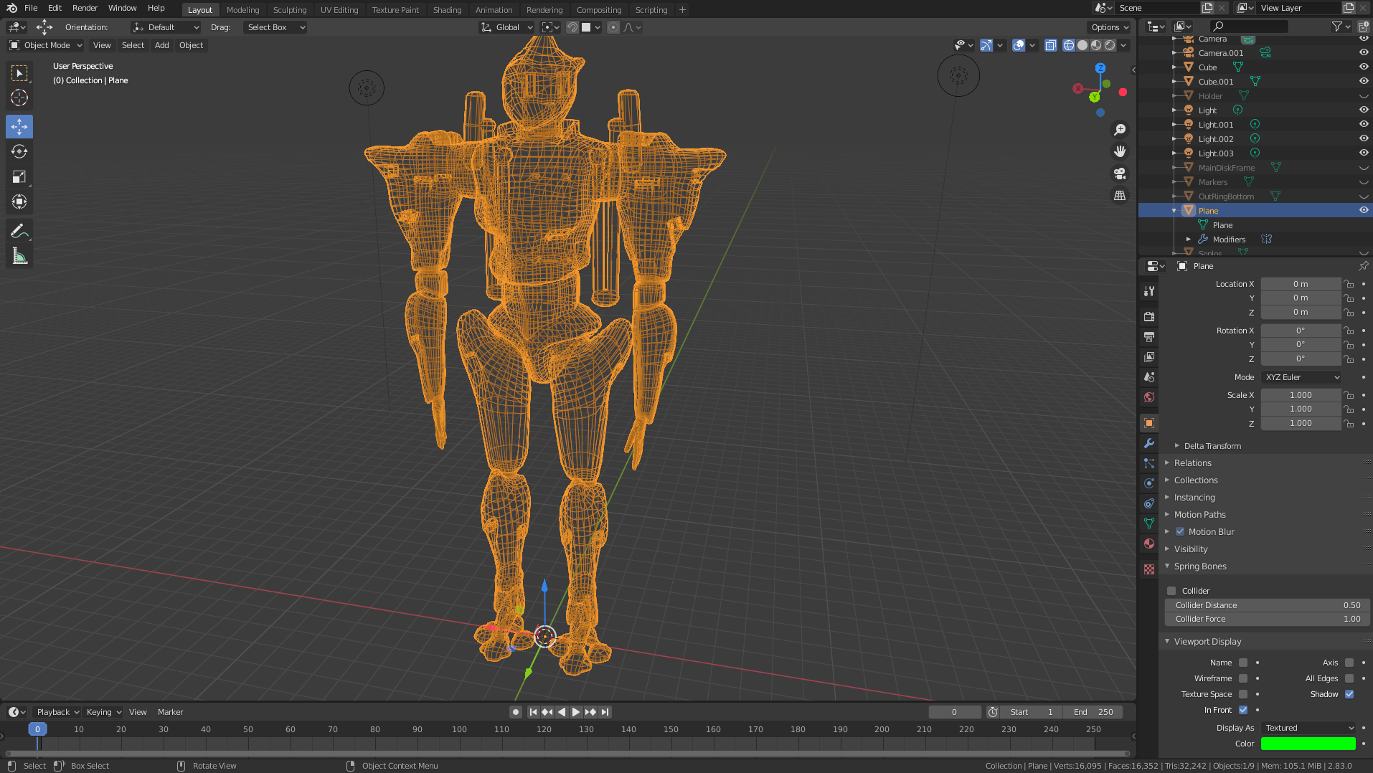Open the Render properties tab
The width and height of the screenshot is (1373, 773).
[1149, 316]
